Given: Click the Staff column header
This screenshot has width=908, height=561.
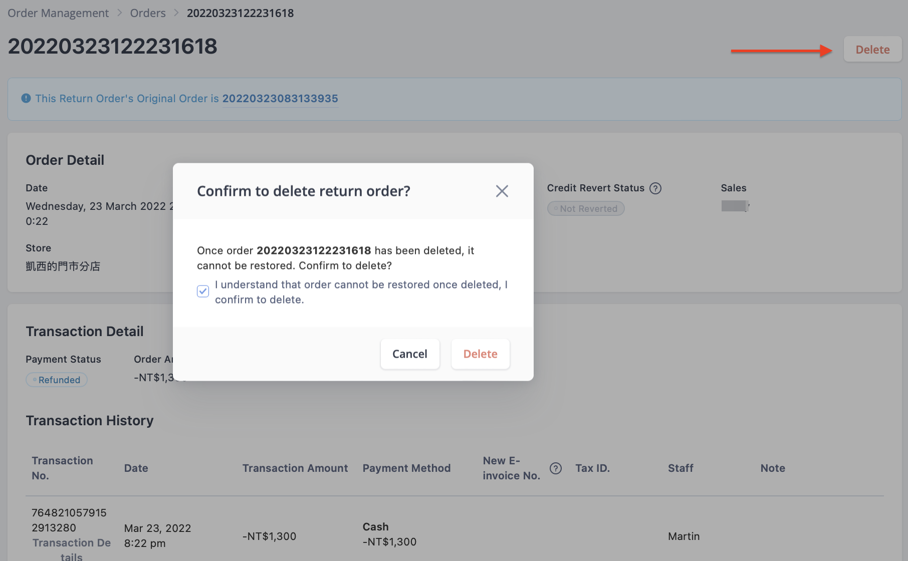Looking at the screenshot, I should coord(680,468).
